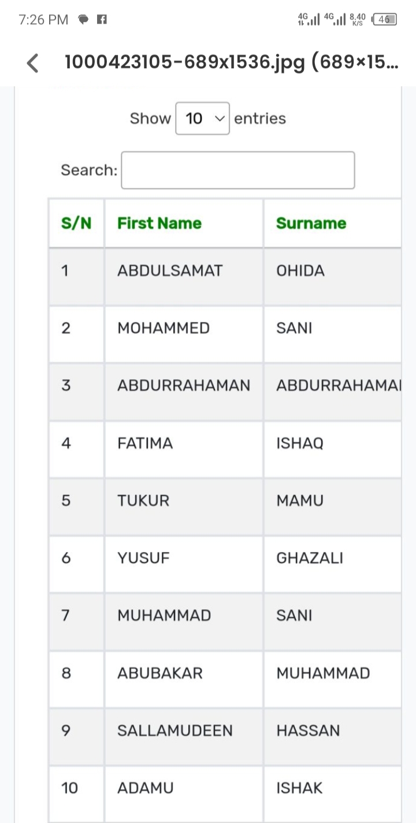Select the FATIMA row first name
Screen dimensions: 416x823
tap(145, 443)
